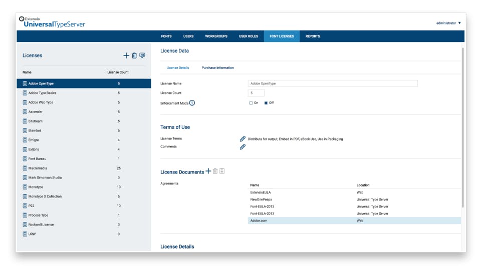Click the Monotype X Collection license icon
Image resolution: width=481 pixels, height=266 pixels.
pyautogui.click(x=25, y=196)
